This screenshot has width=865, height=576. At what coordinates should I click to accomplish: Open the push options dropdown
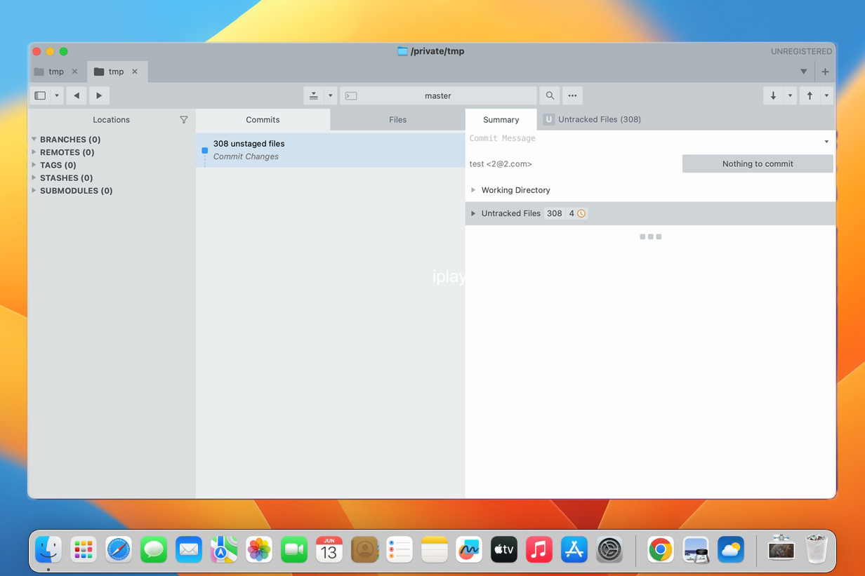click(x=826, y=95)
